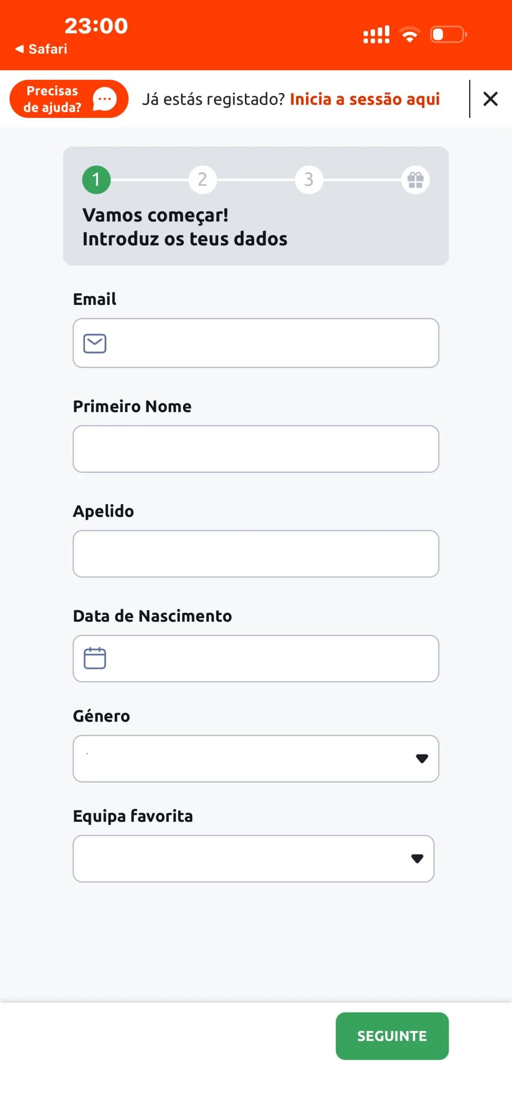
Task: Tap the calendar icon for birth date
Action: pyautogui.click(x=95, y=658)
